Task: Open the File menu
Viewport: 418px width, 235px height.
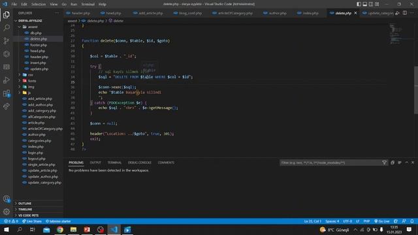Action: pos(14,4)
